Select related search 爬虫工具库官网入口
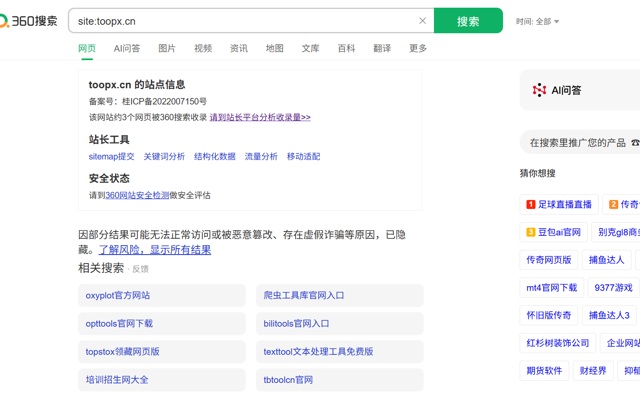The height and width of the screenshot is (394, 640). pyautogui.click(x=340, y=295)
